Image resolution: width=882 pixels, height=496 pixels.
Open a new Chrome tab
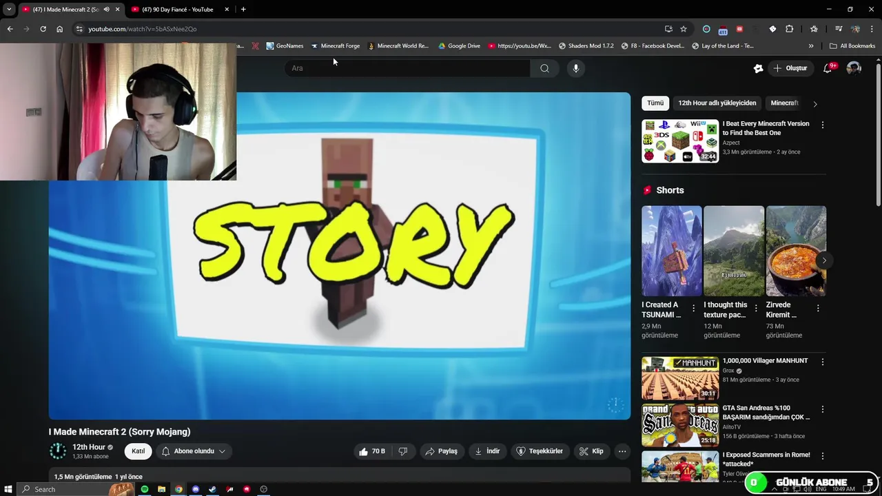[x=243, y=9]
